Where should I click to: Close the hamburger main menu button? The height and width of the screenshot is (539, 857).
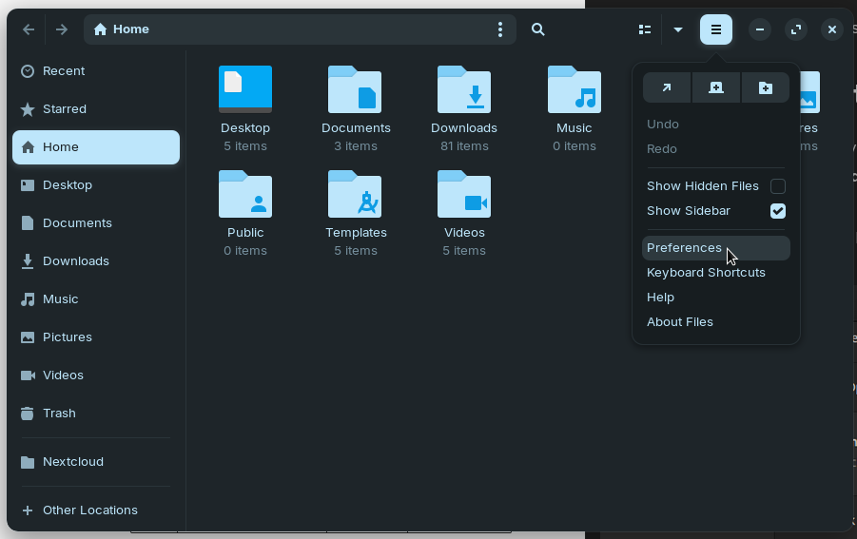coord(716,29)
